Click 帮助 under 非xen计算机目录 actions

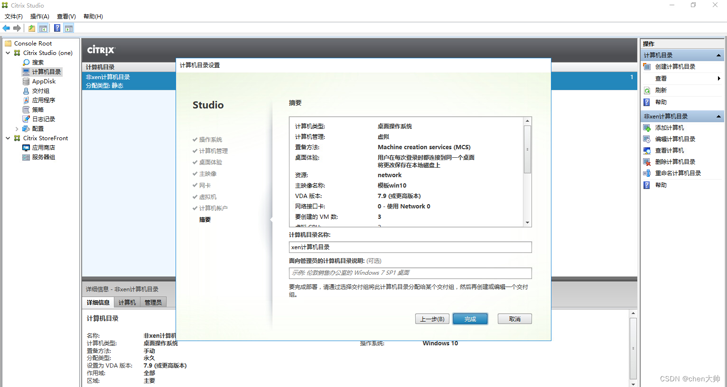point(661,185)
